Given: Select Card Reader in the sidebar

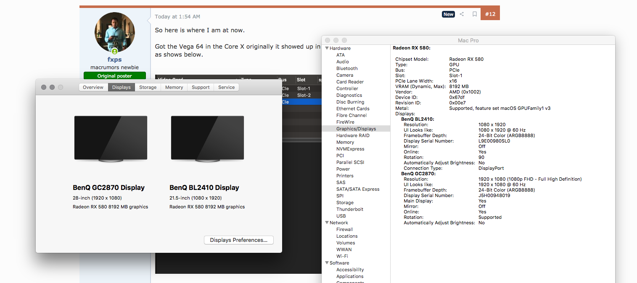Looking at the screenshot, I should [x=350, y=82].
